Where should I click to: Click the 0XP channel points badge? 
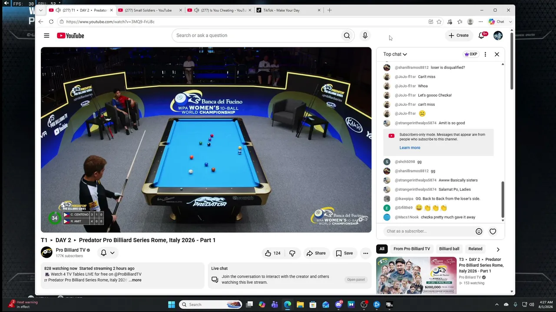pyautogui.click(x=470, y=54)
